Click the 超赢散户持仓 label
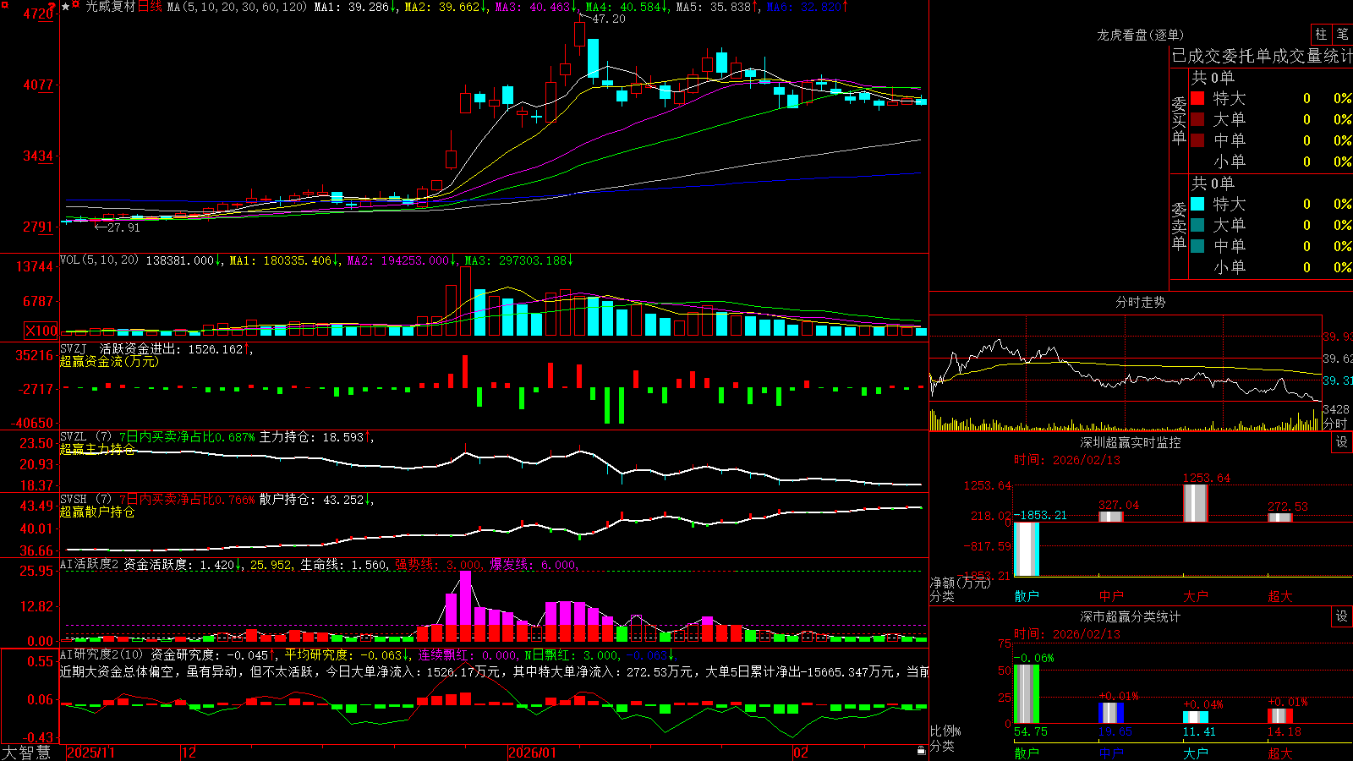The image size is (1353, 761). click(97, 512)
